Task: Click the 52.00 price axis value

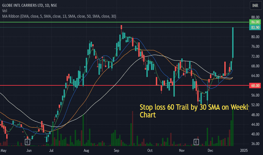Action: point(255,105)
